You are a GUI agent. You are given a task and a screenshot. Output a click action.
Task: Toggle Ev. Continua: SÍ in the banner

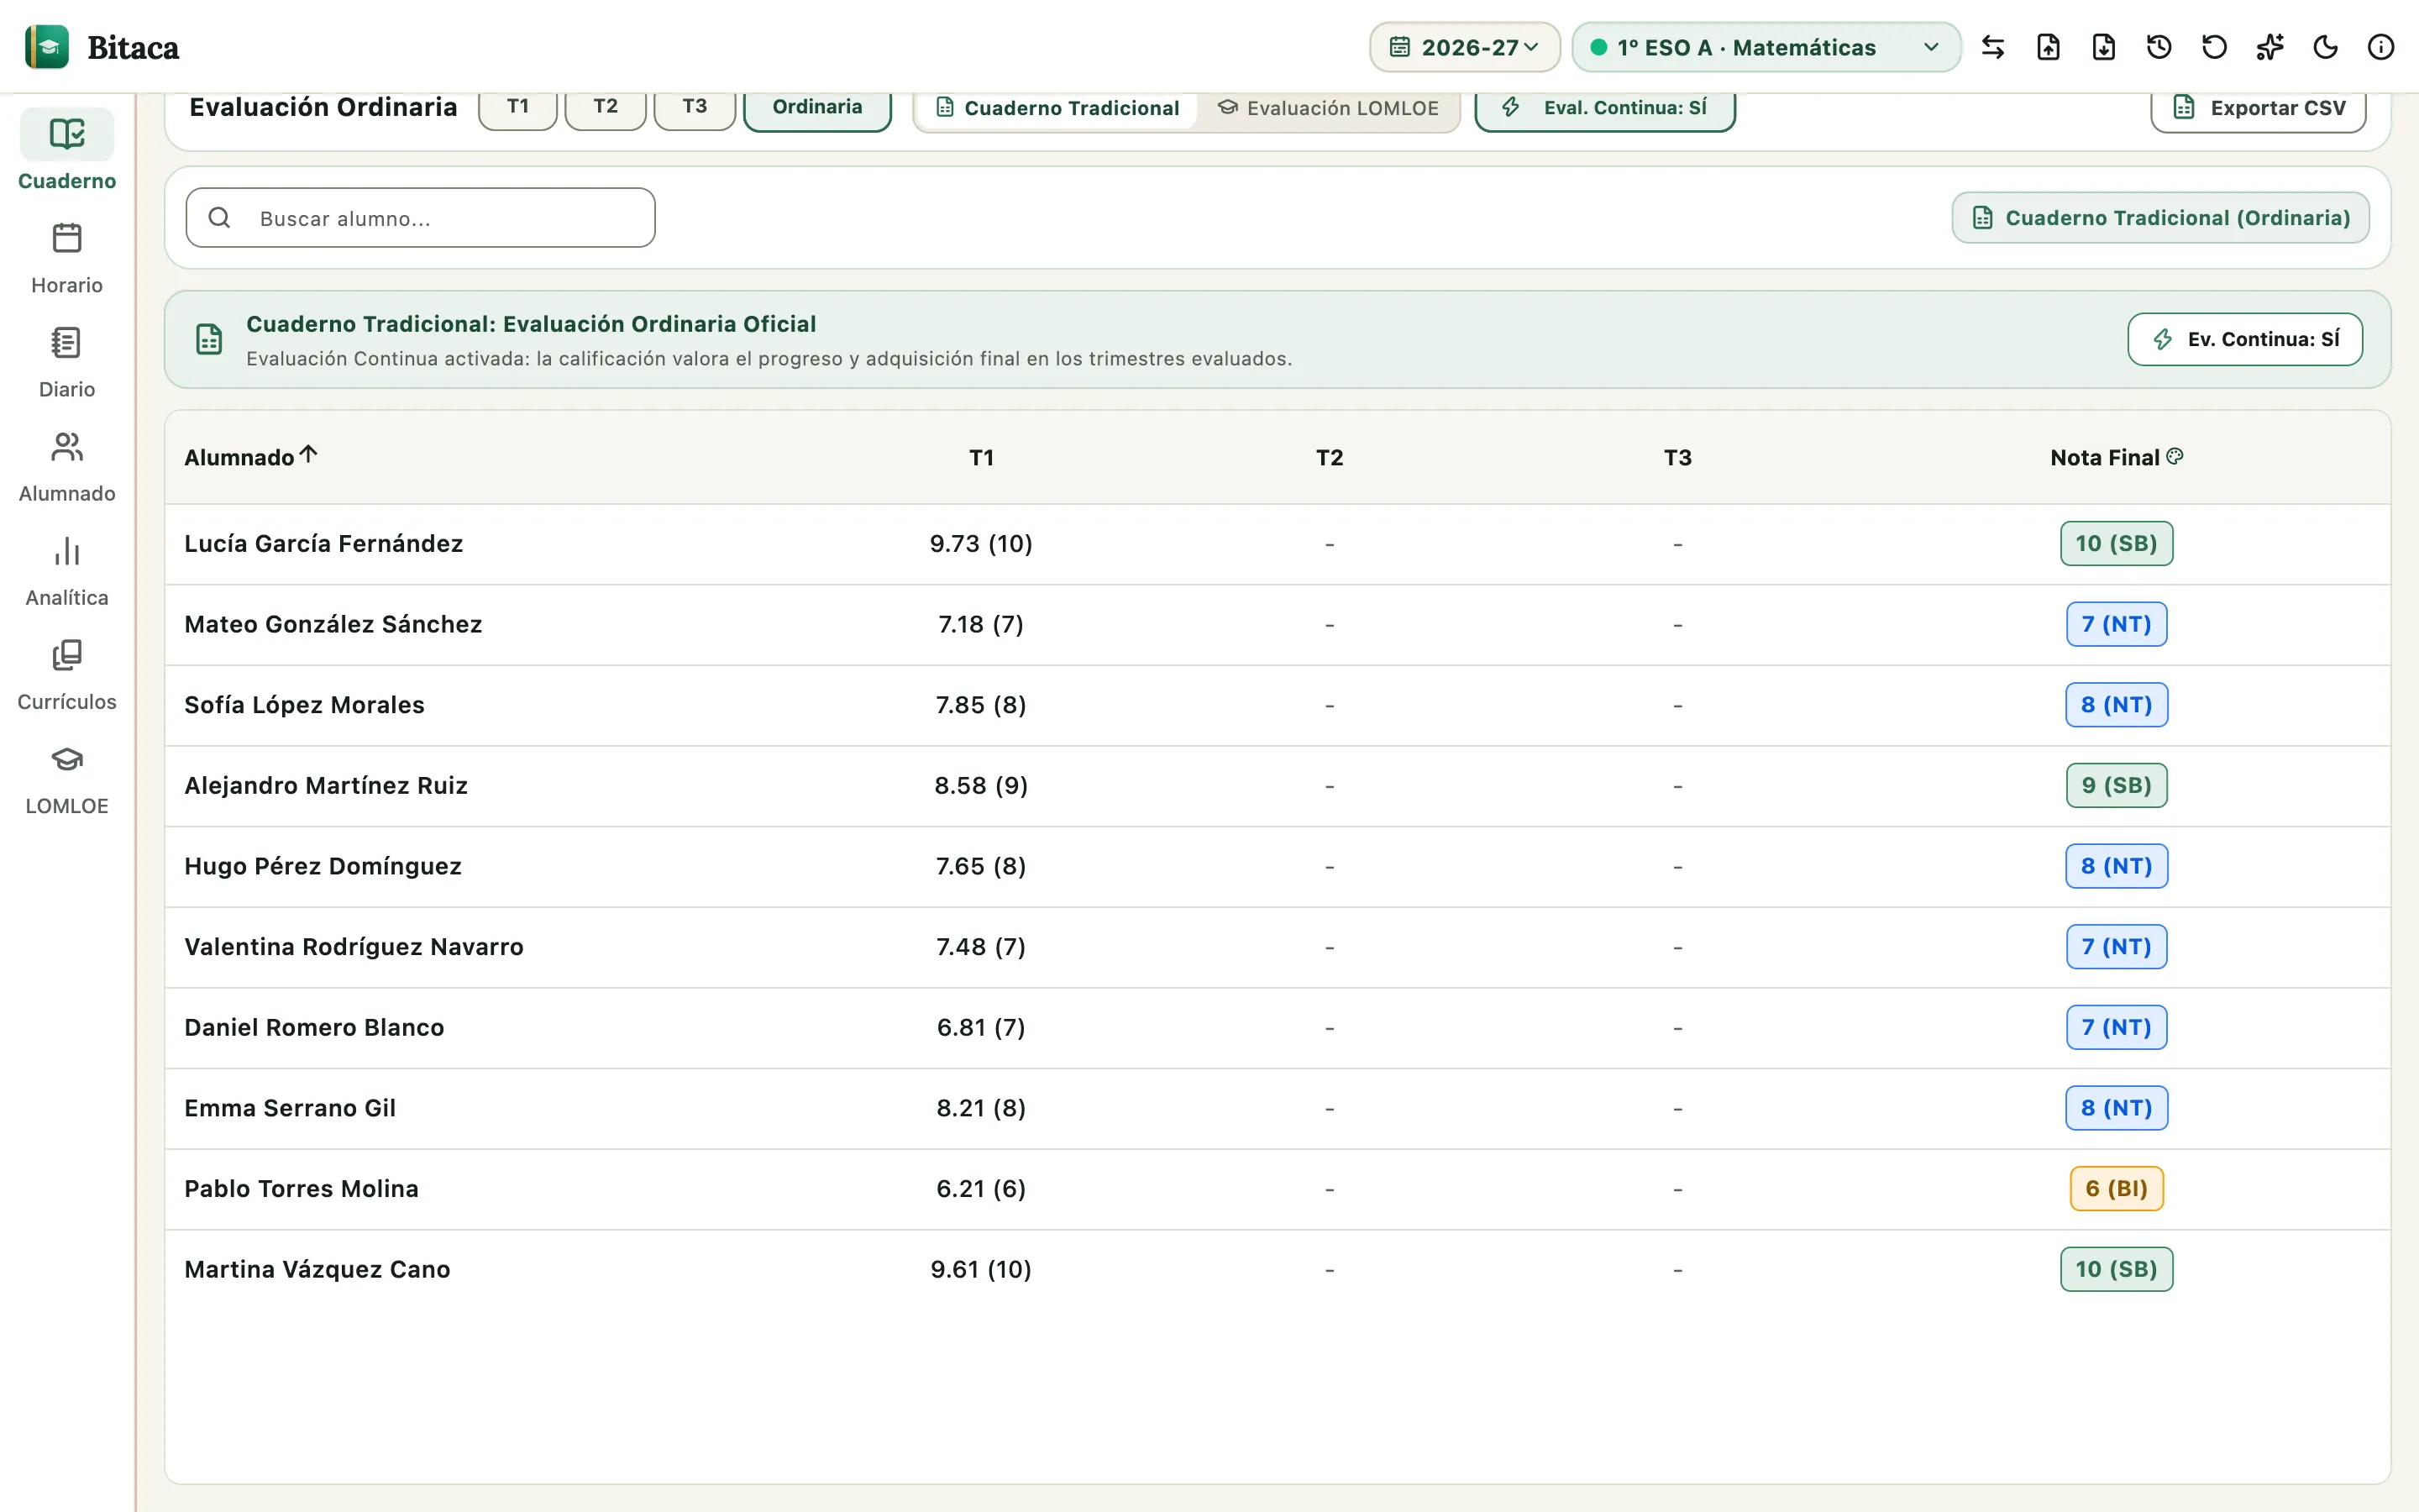(x=2245, y=339)
